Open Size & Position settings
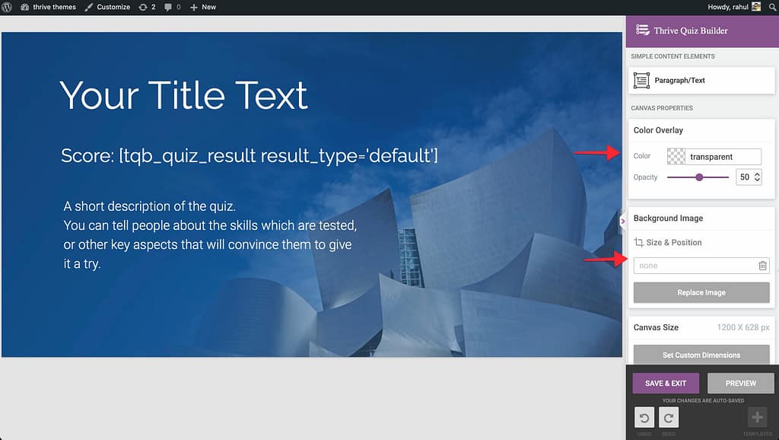 [668, 243]
